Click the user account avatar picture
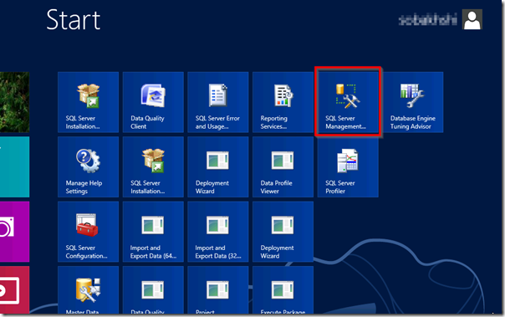The height and width of the screenshot is (317, 505). tap(472, 19)
